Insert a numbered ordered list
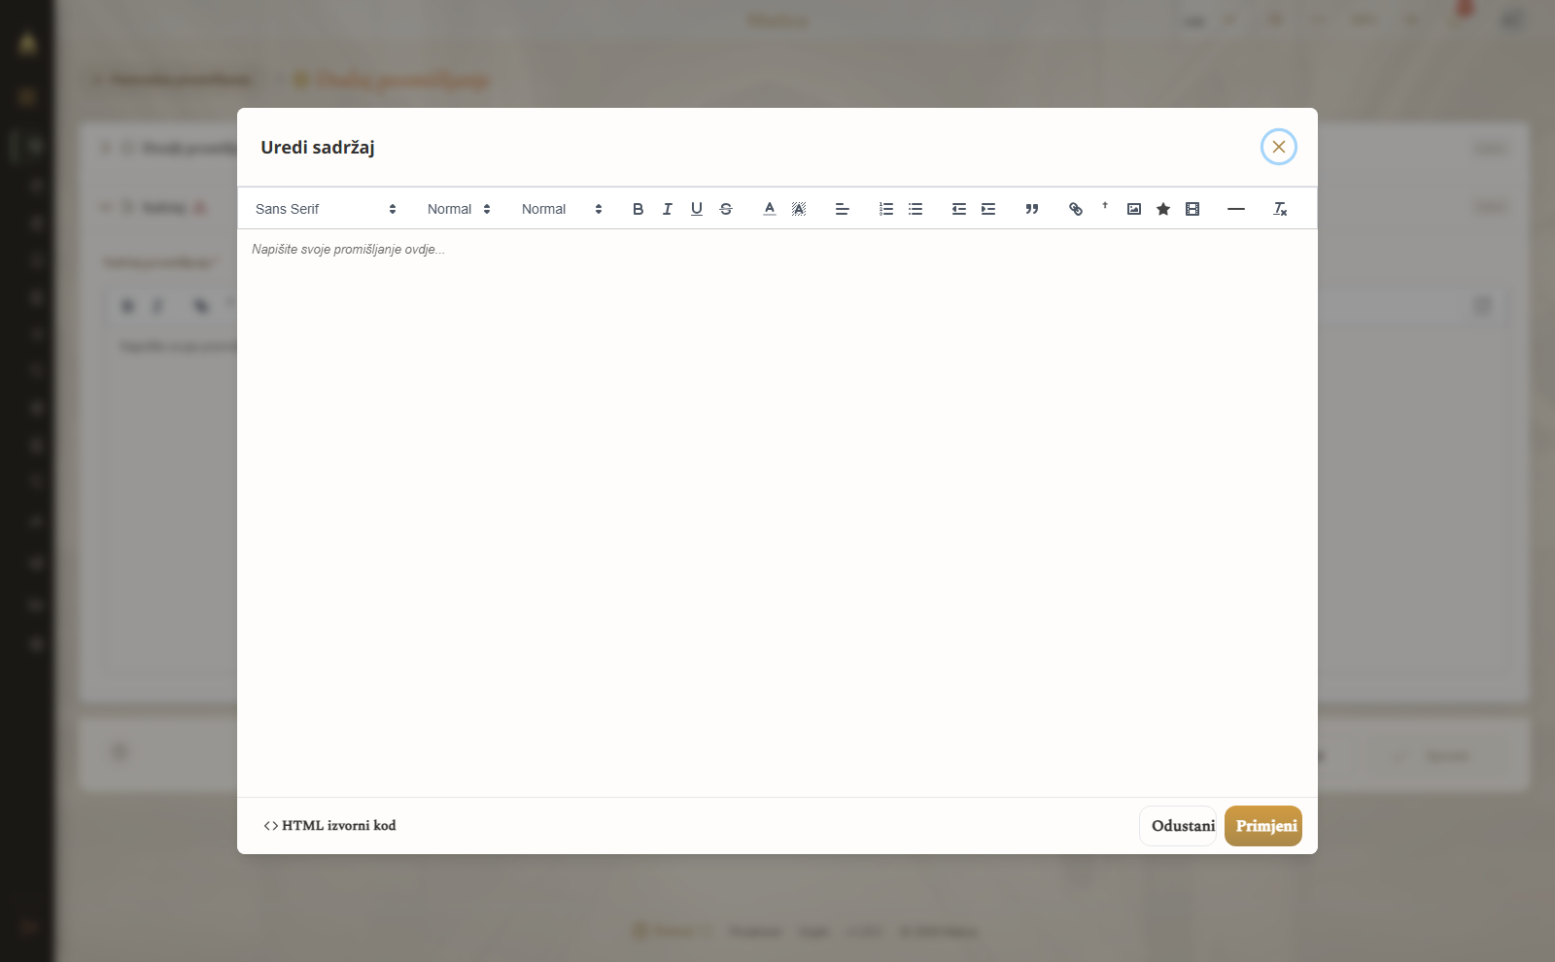The image size is (1555, 962). click(x=885, y=209)
